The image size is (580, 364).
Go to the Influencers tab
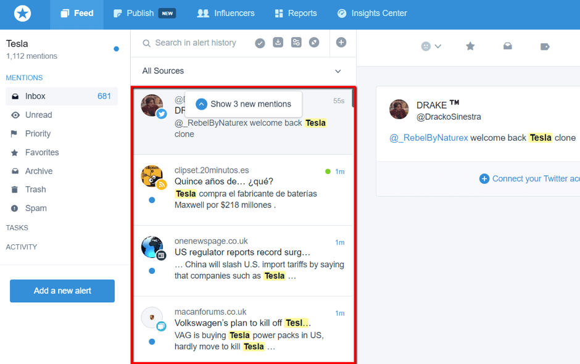[x=226, y=14]
